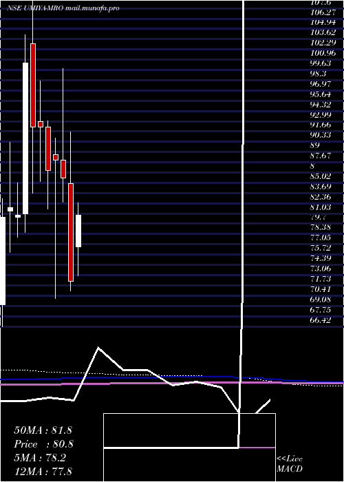Click the 74.39 price axis label

321,258
